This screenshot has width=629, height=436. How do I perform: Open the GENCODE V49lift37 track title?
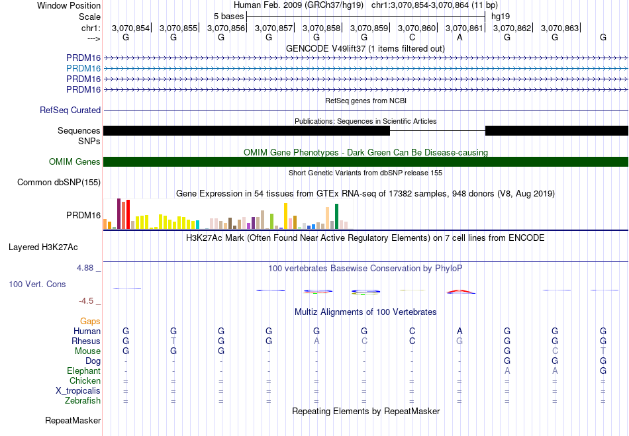point(365,48)
